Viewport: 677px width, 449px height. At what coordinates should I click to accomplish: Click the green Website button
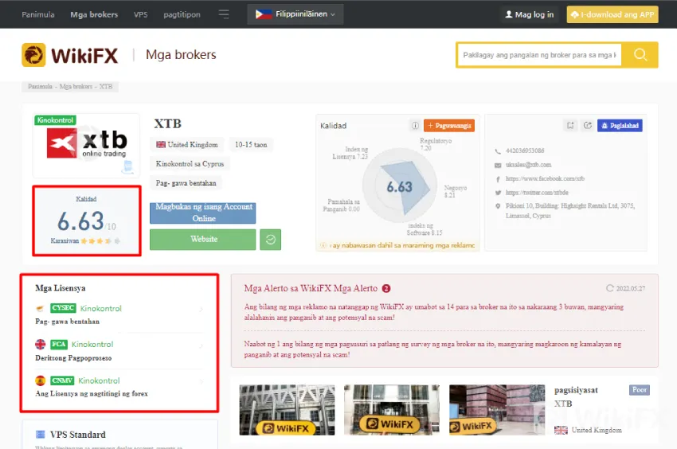click(x=203, y=240)
